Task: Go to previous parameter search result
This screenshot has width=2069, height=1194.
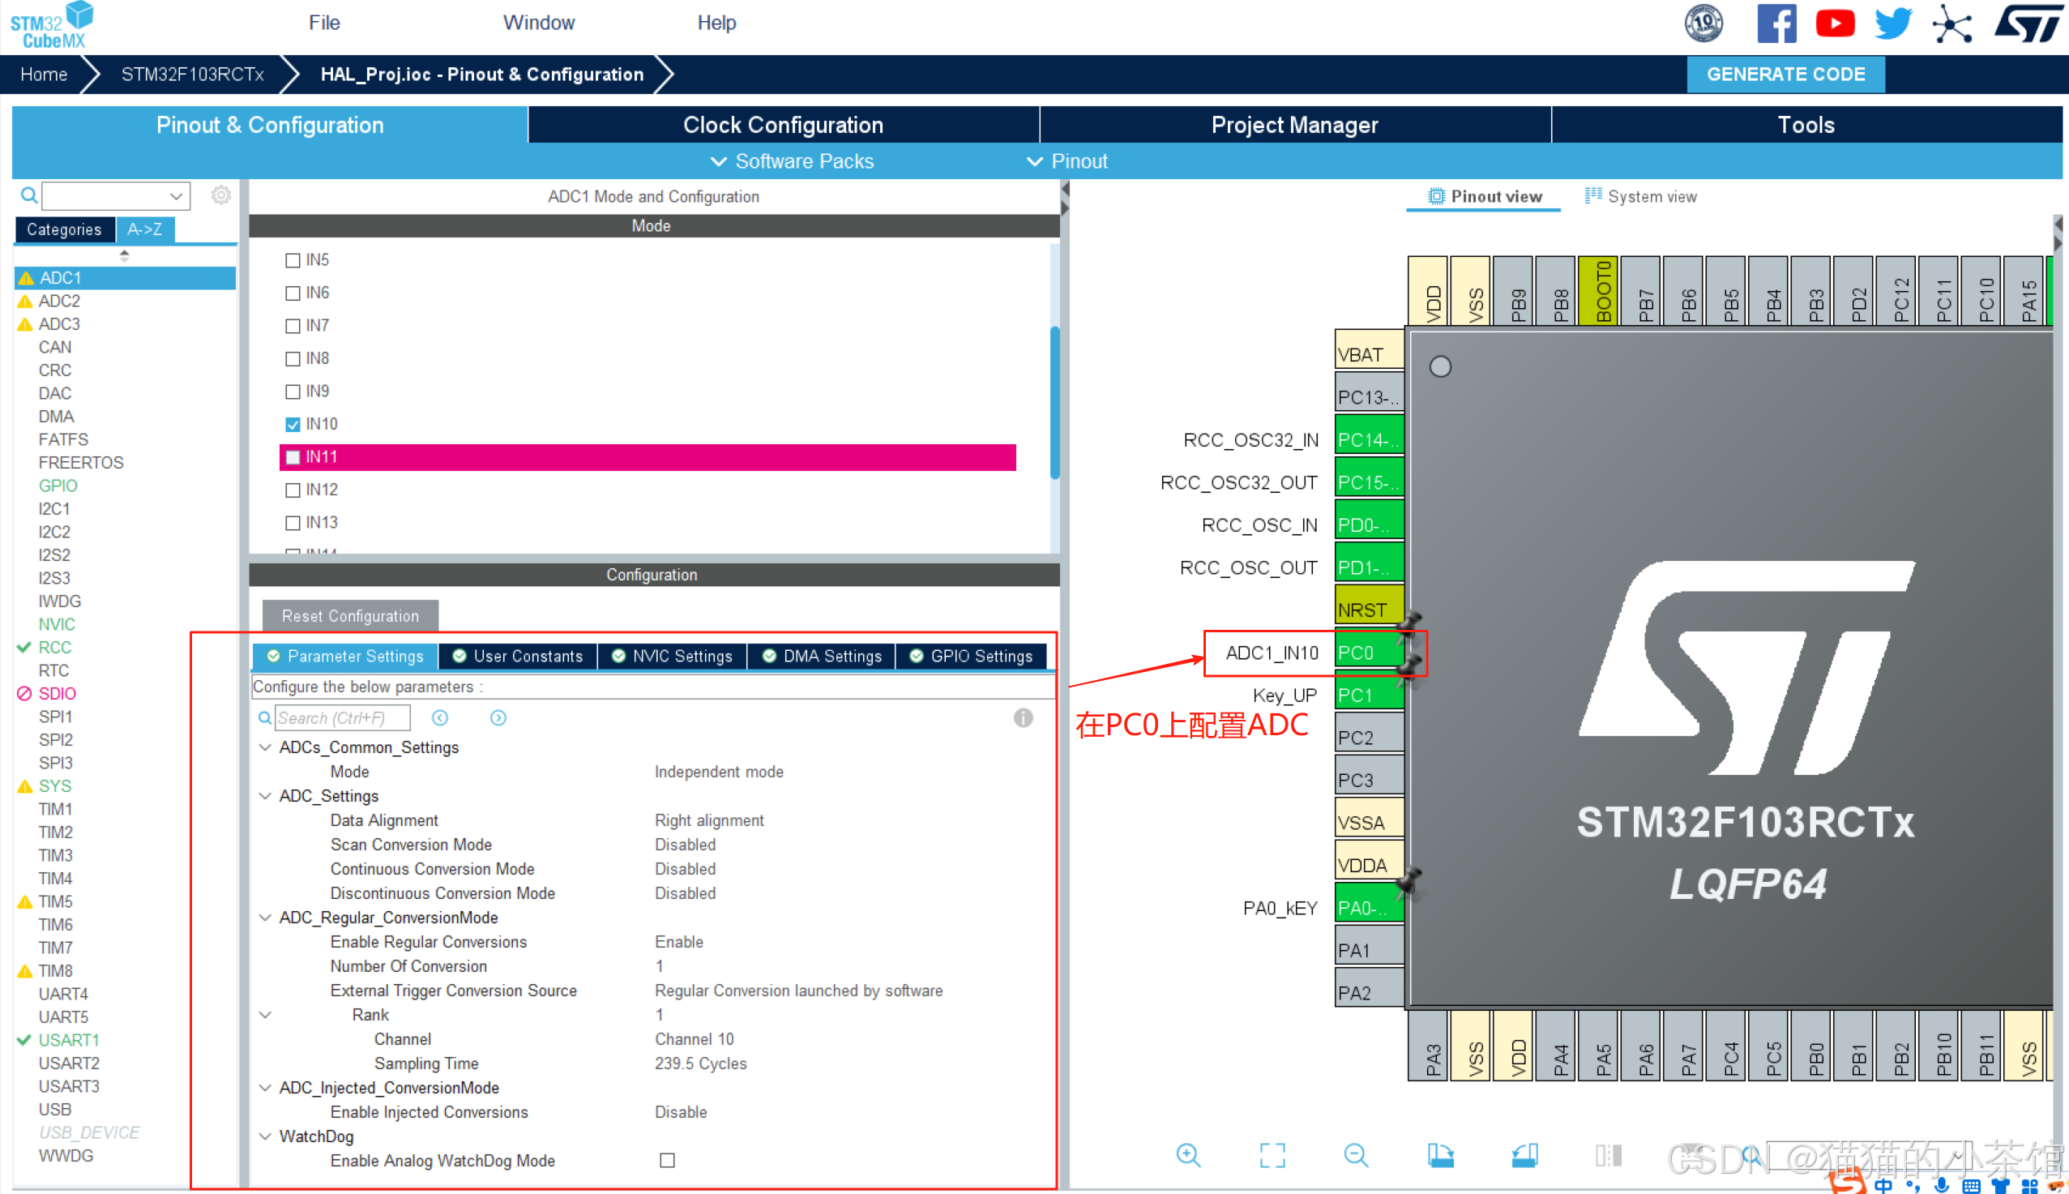Action: (x=440, y=717)
